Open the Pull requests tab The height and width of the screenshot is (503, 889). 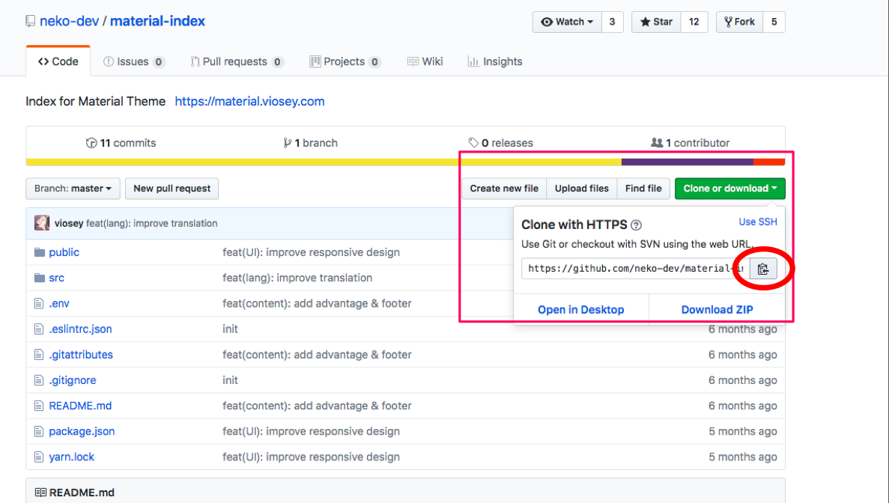pos(237,61)
